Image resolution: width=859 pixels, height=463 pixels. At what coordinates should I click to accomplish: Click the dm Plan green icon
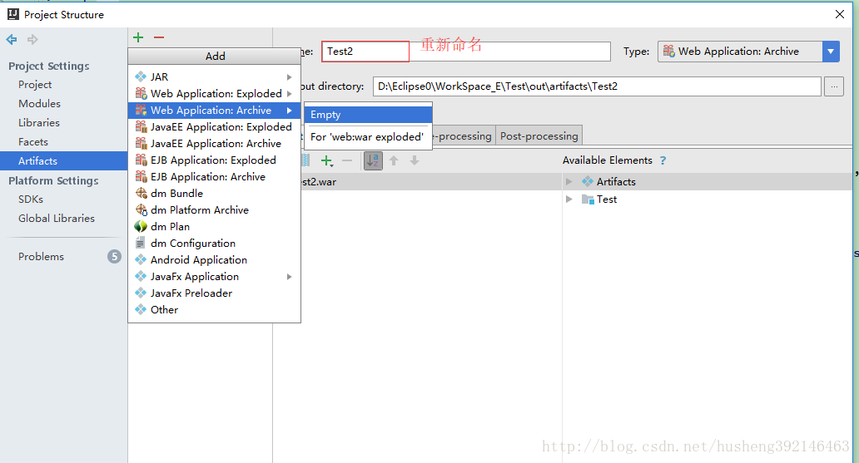(141, 226)
